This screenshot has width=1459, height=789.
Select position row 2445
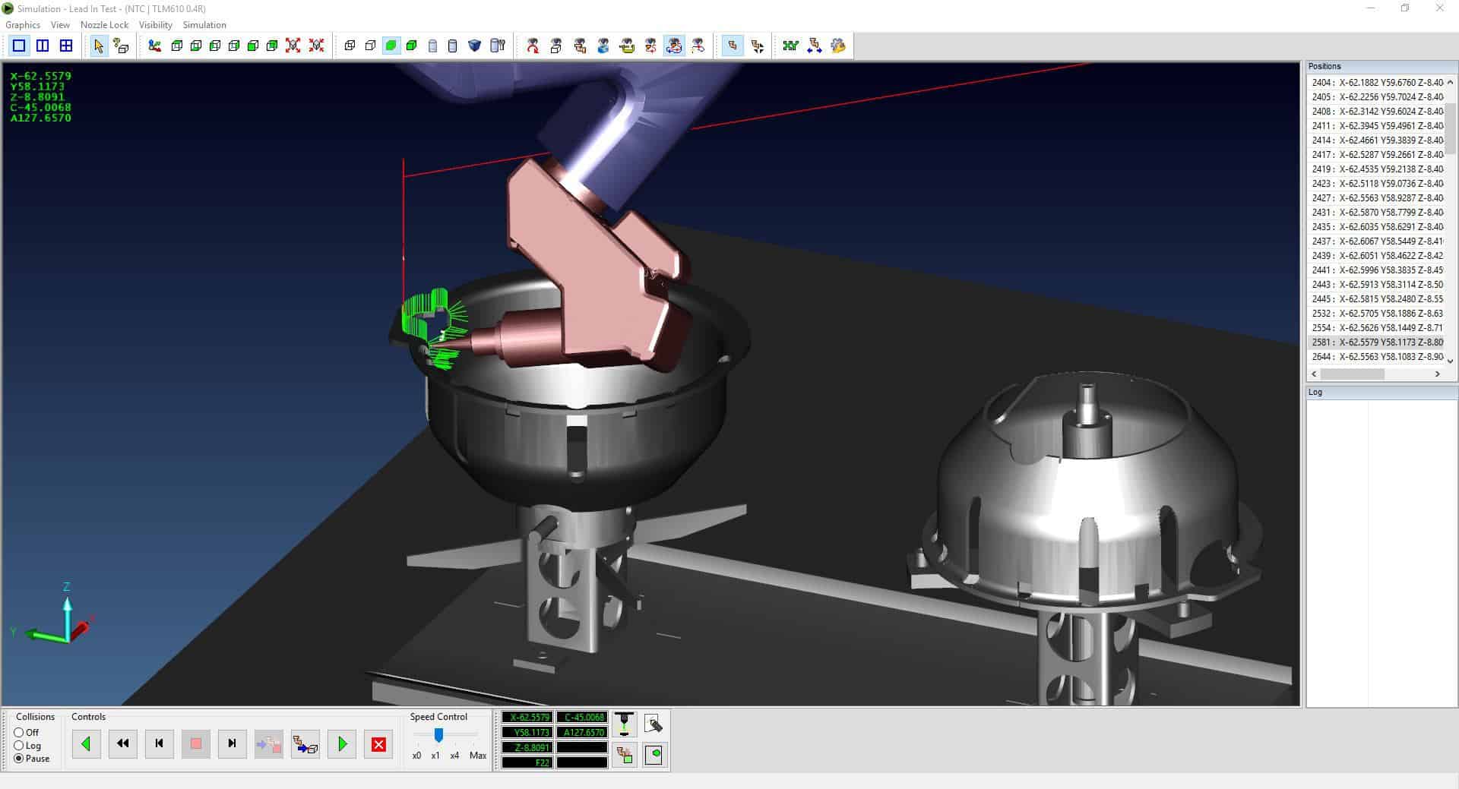click(x=1376, y=298)
